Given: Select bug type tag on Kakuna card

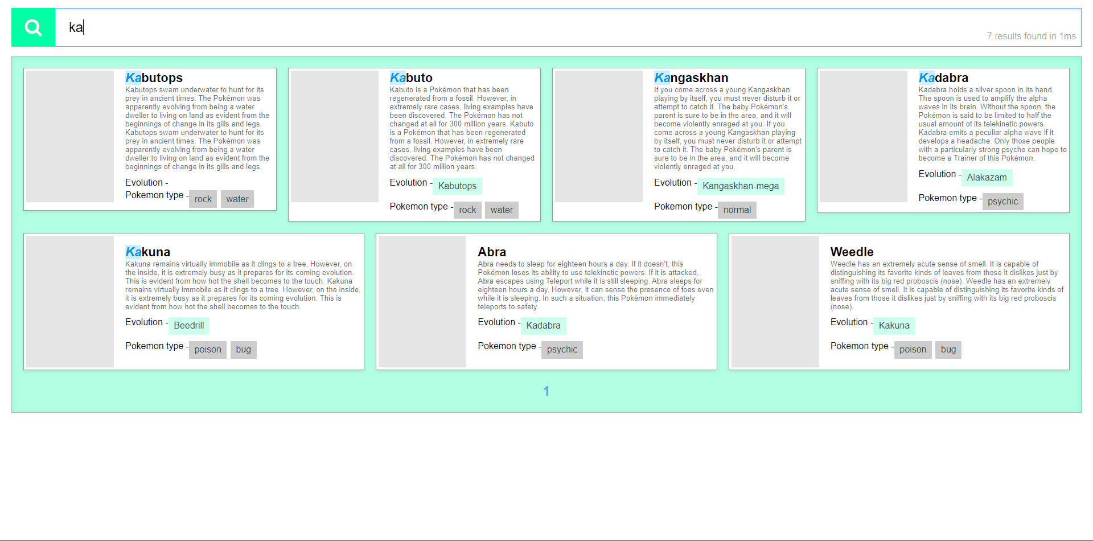Looking at the screenshot, I should 244,350.
